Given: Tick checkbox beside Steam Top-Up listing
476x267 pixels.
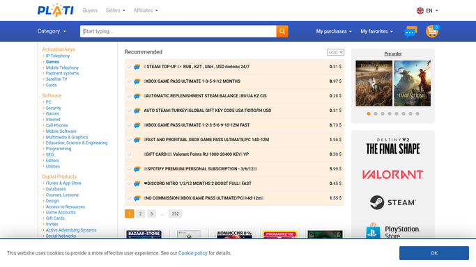Looking at the screenshot, I should 130,67.
